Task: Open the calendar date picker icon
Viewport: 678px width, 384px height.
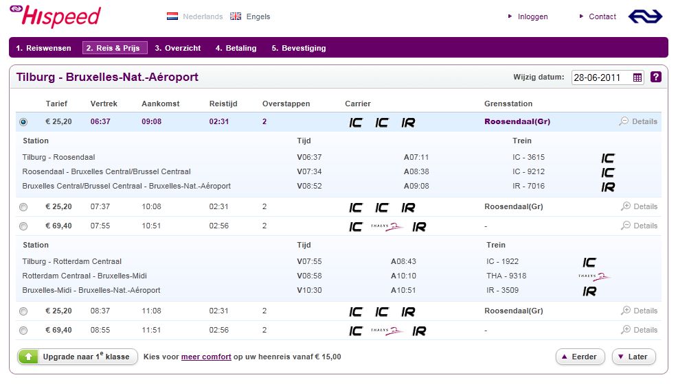Action: (637, 77)
